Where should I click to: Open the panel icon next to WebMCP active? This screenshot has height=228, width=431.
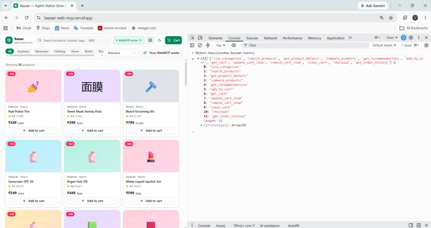click(150, 41)
